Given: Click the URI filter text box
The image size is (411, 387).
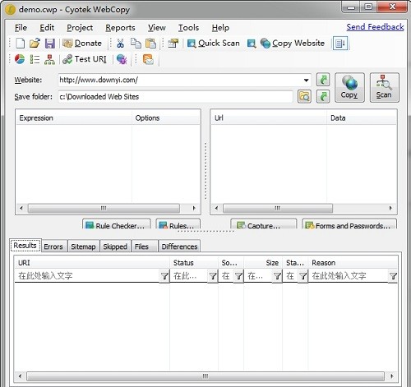Looking at the screenshot, I should (x=87, y=276).
